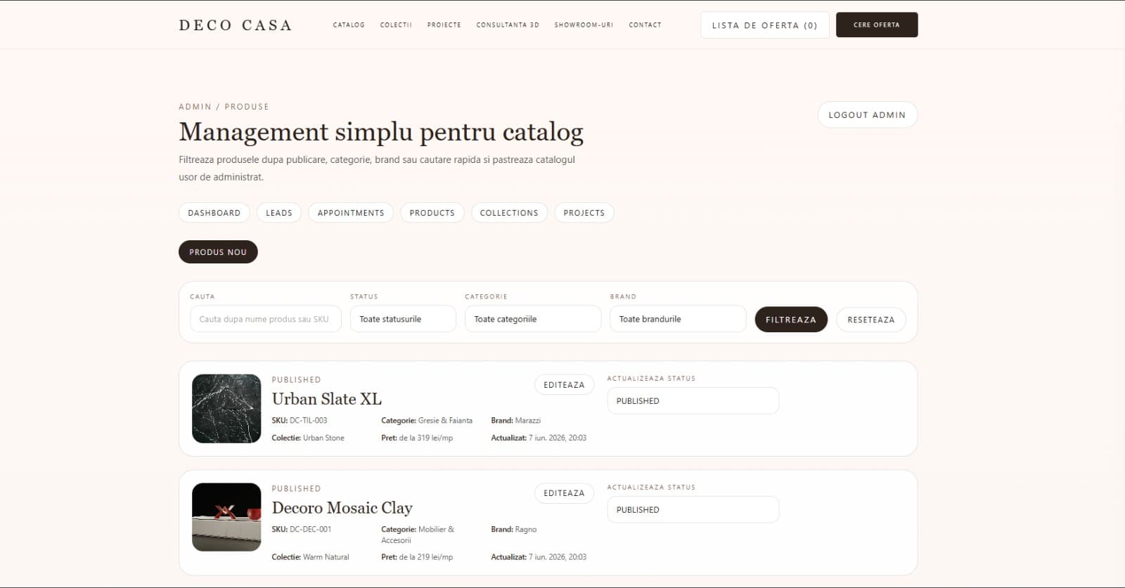Screen dimensions: 1125x588
Task: Open the Catalog nav item
Action: click(x=349, y=25)
